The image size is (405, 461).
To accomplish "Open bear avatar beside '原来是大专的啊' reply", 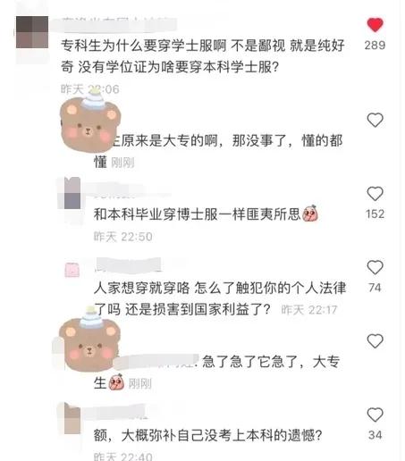I will (90, 122).
